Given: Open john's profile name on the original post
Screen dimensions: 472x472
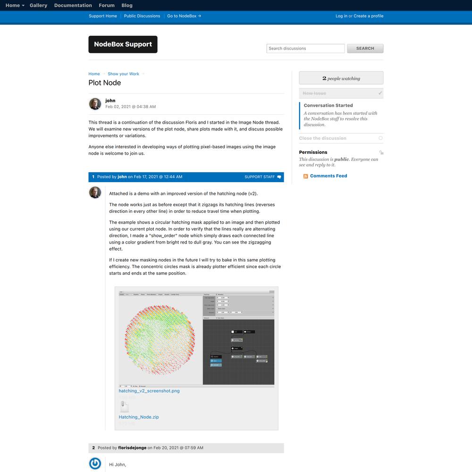Looking at the screenshot, I should [110, 101].
